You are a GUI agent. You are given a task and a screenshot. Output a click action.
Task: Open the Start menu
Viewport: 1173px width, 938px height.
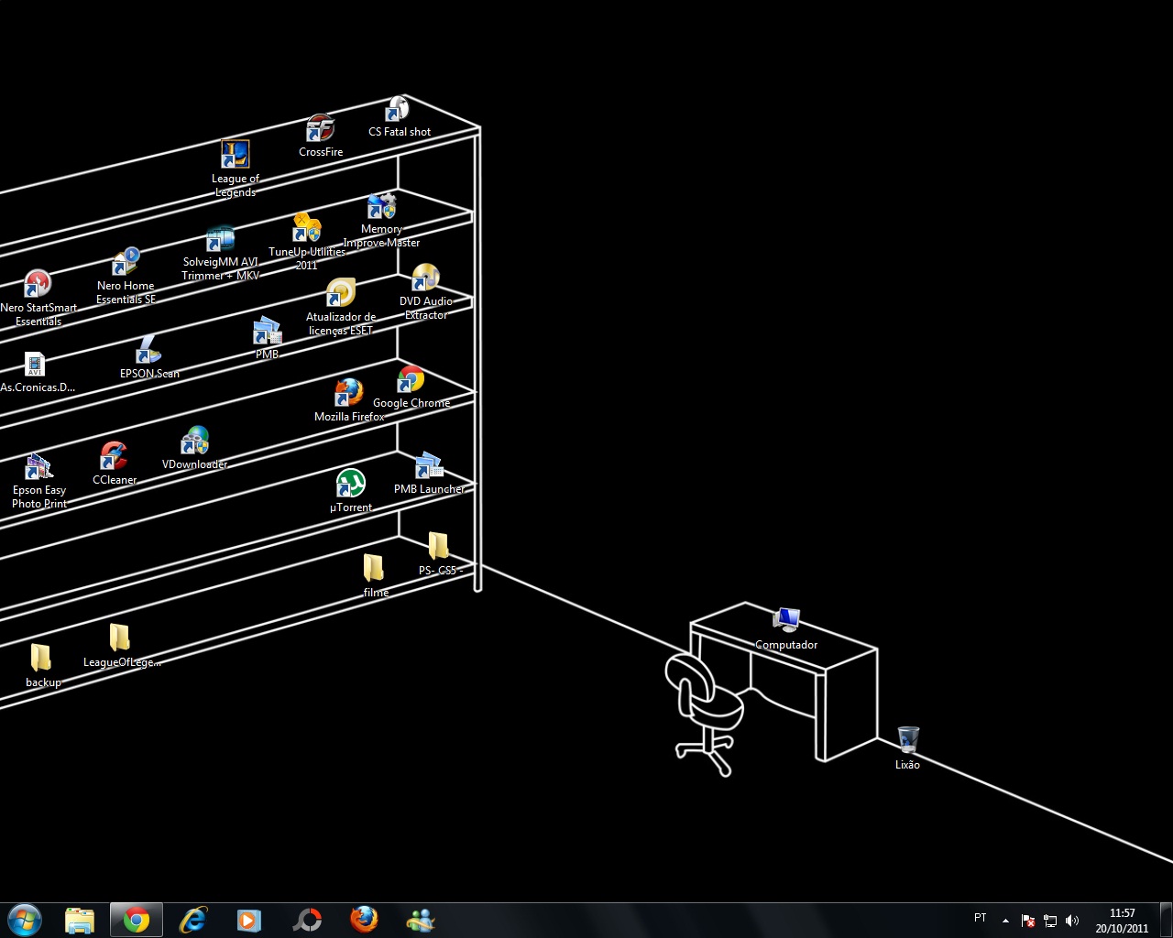click(x=22, y=919)
